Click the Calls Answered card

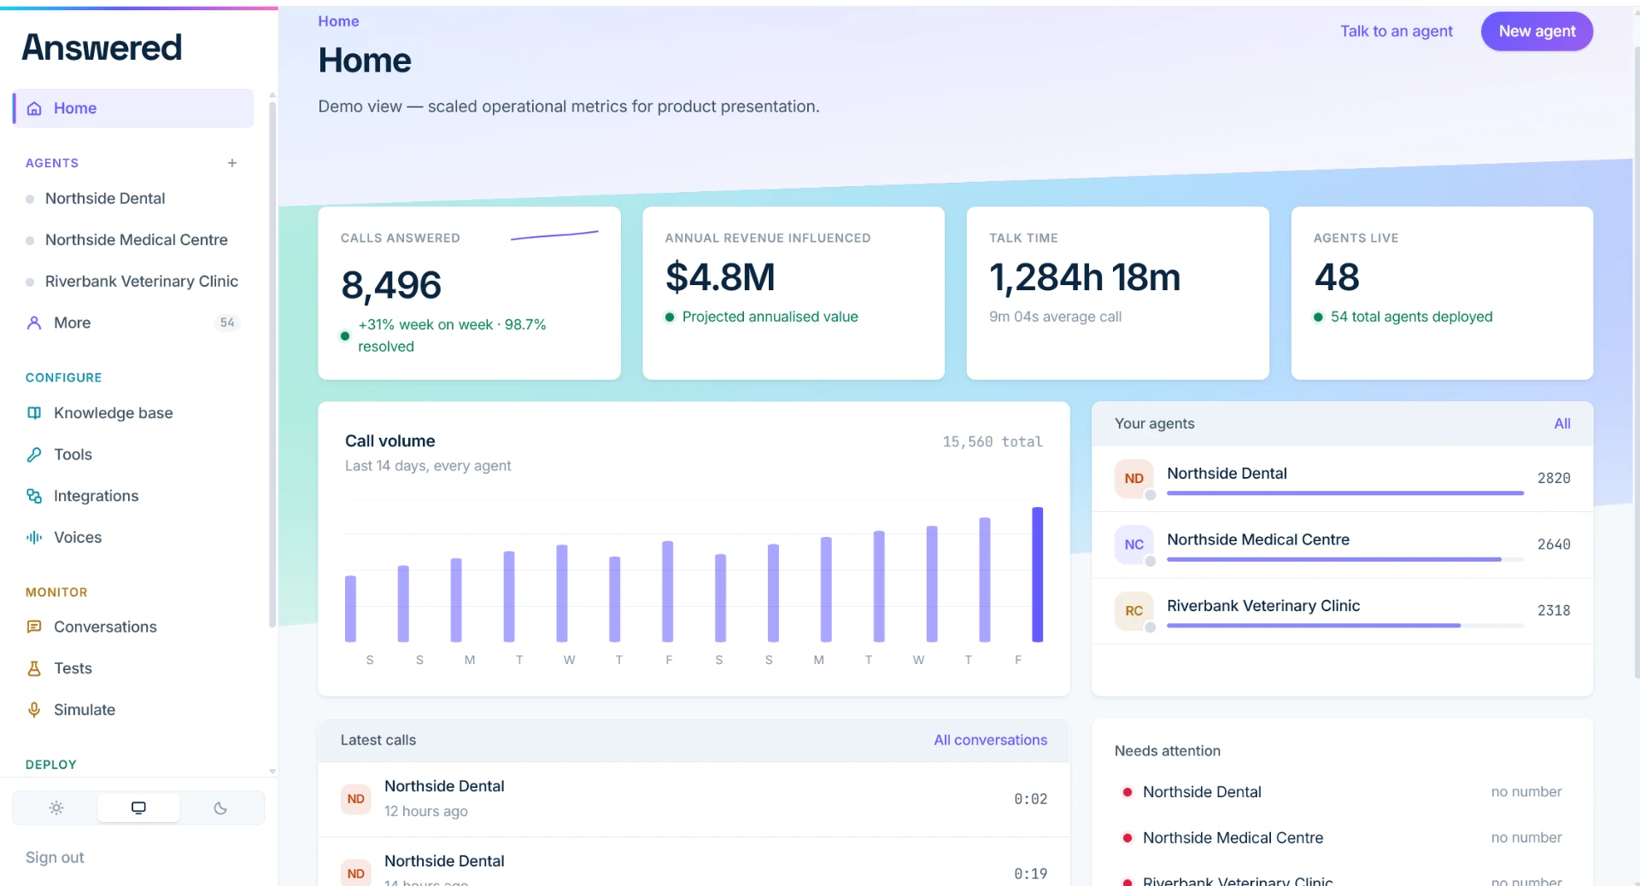(x=469, y=294)
